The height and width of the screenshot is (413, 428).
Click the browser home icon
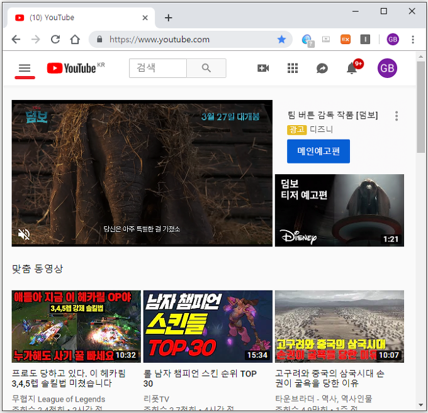[x=75, y=40]
